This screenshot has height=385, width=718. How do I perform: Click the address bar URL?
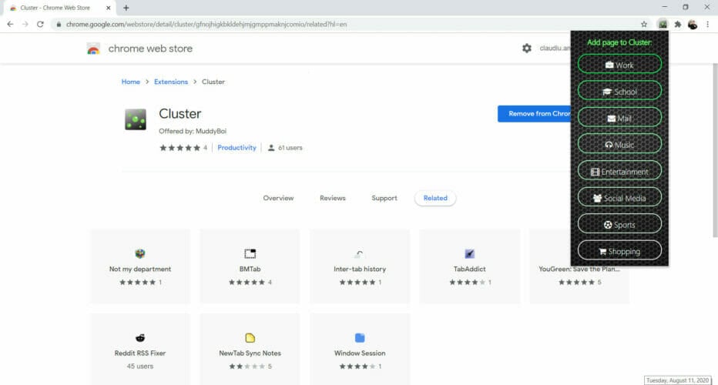click(206, 25)
